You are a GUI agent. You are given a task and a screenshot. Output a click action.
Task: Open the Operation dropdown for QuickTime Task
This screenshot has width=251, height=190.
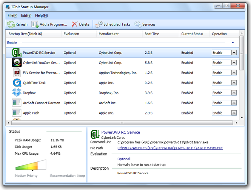234,83
